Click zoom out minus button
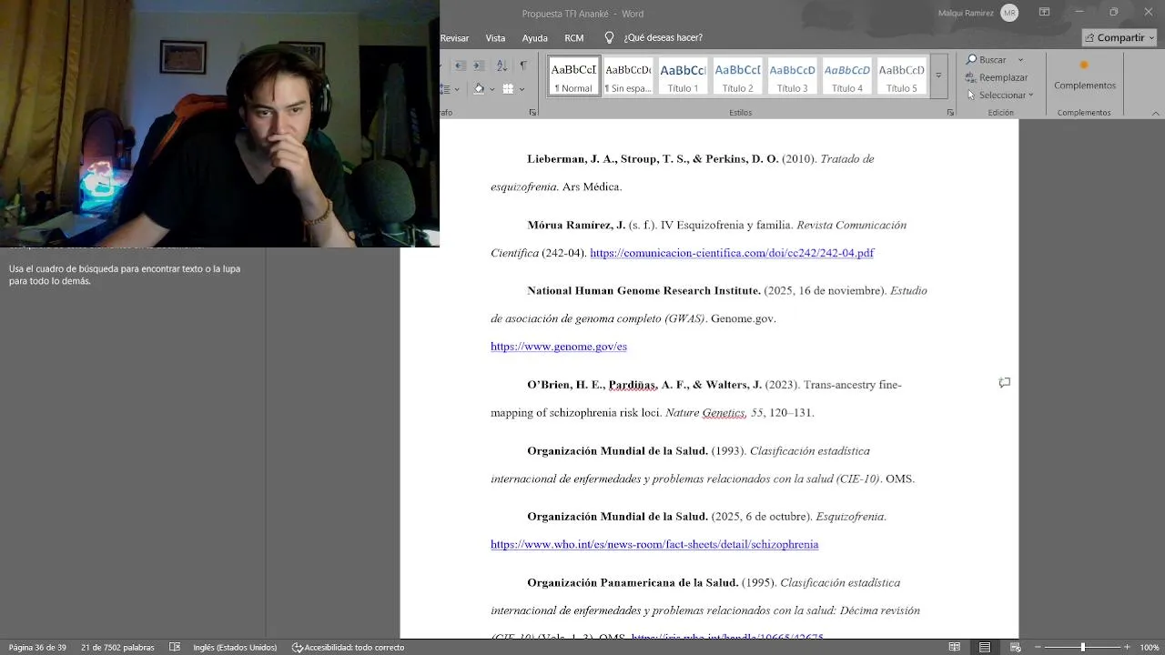The width and height of the screenshot is (1165, 655). pos(1038,648)
